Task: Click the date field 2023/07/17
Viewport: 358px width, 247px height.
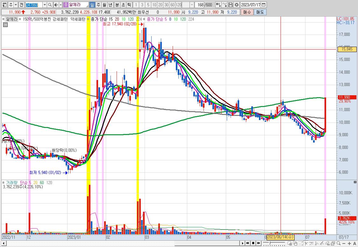Action: 251,5
